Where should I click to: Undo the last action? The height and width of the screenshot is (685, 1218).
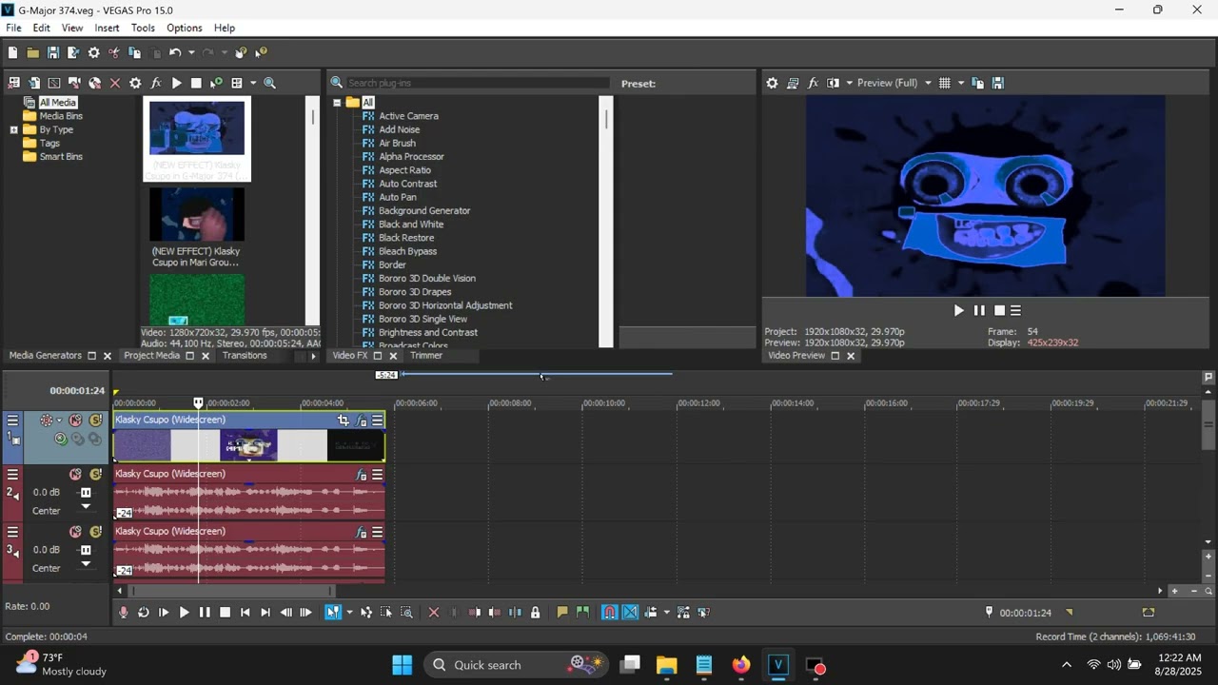click(x=175, y=53)
